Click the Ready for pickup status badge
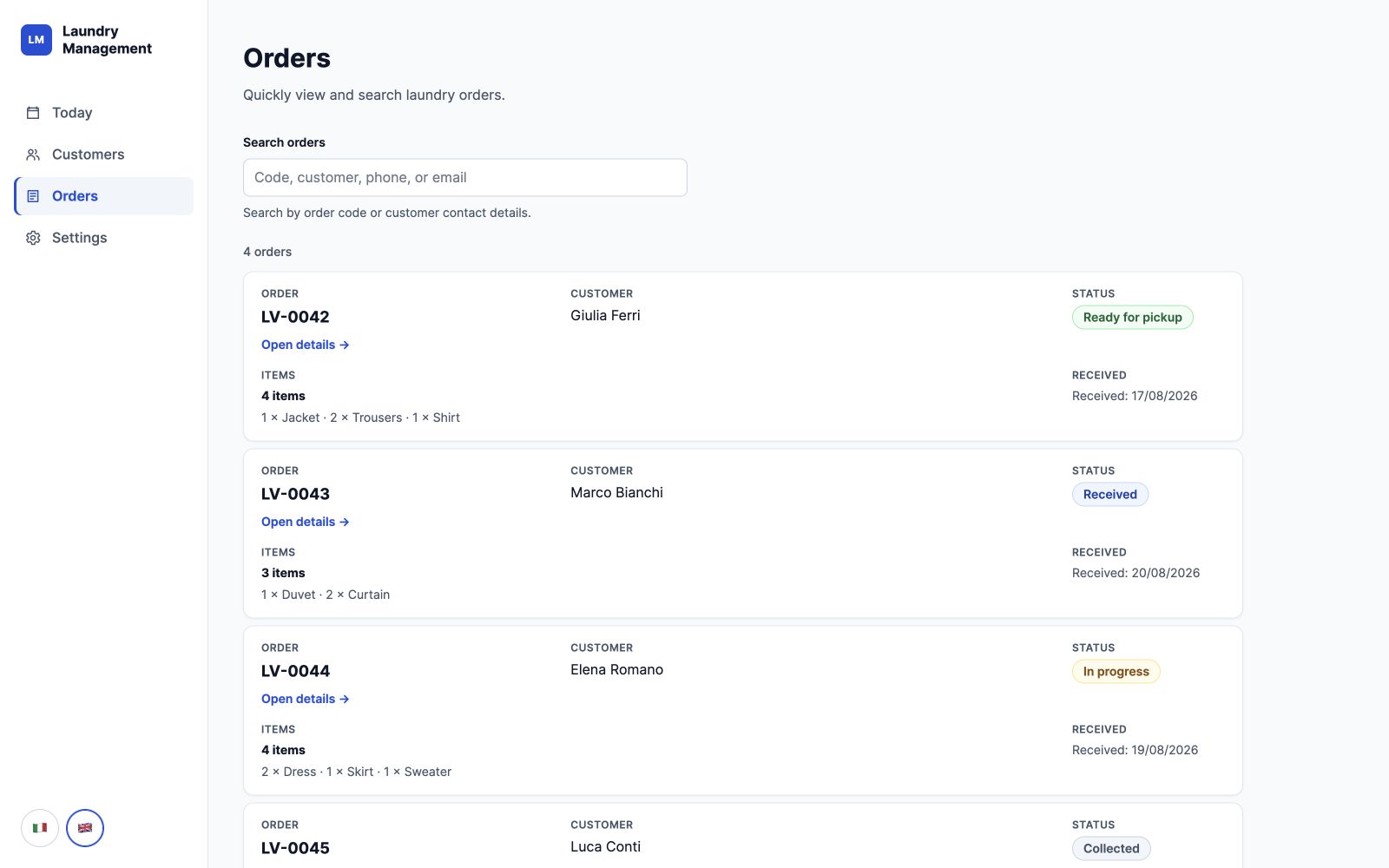This screenshot has width=1389, height=868. (x=1133, y=318)
